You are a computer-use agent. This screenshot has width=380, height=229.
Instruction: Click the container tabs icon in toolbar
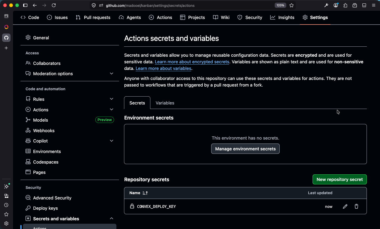[355, 5]
